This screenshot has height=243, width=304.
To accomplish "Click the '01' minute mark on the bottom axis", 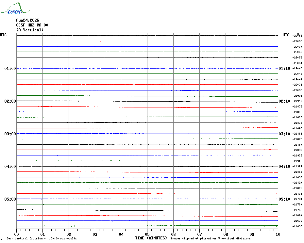I will pyautogui.click(x=42, y=234).
